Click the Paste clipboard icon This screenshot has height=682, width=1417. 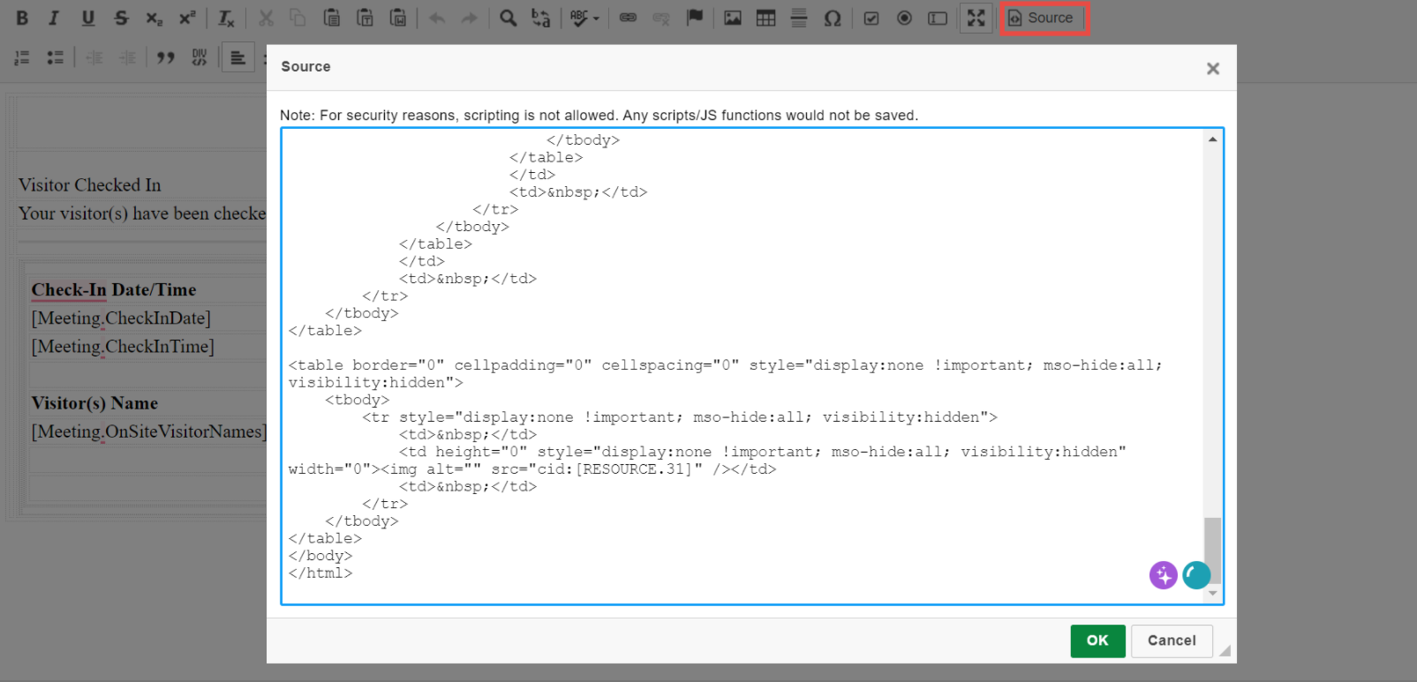(x=332, y=18)
